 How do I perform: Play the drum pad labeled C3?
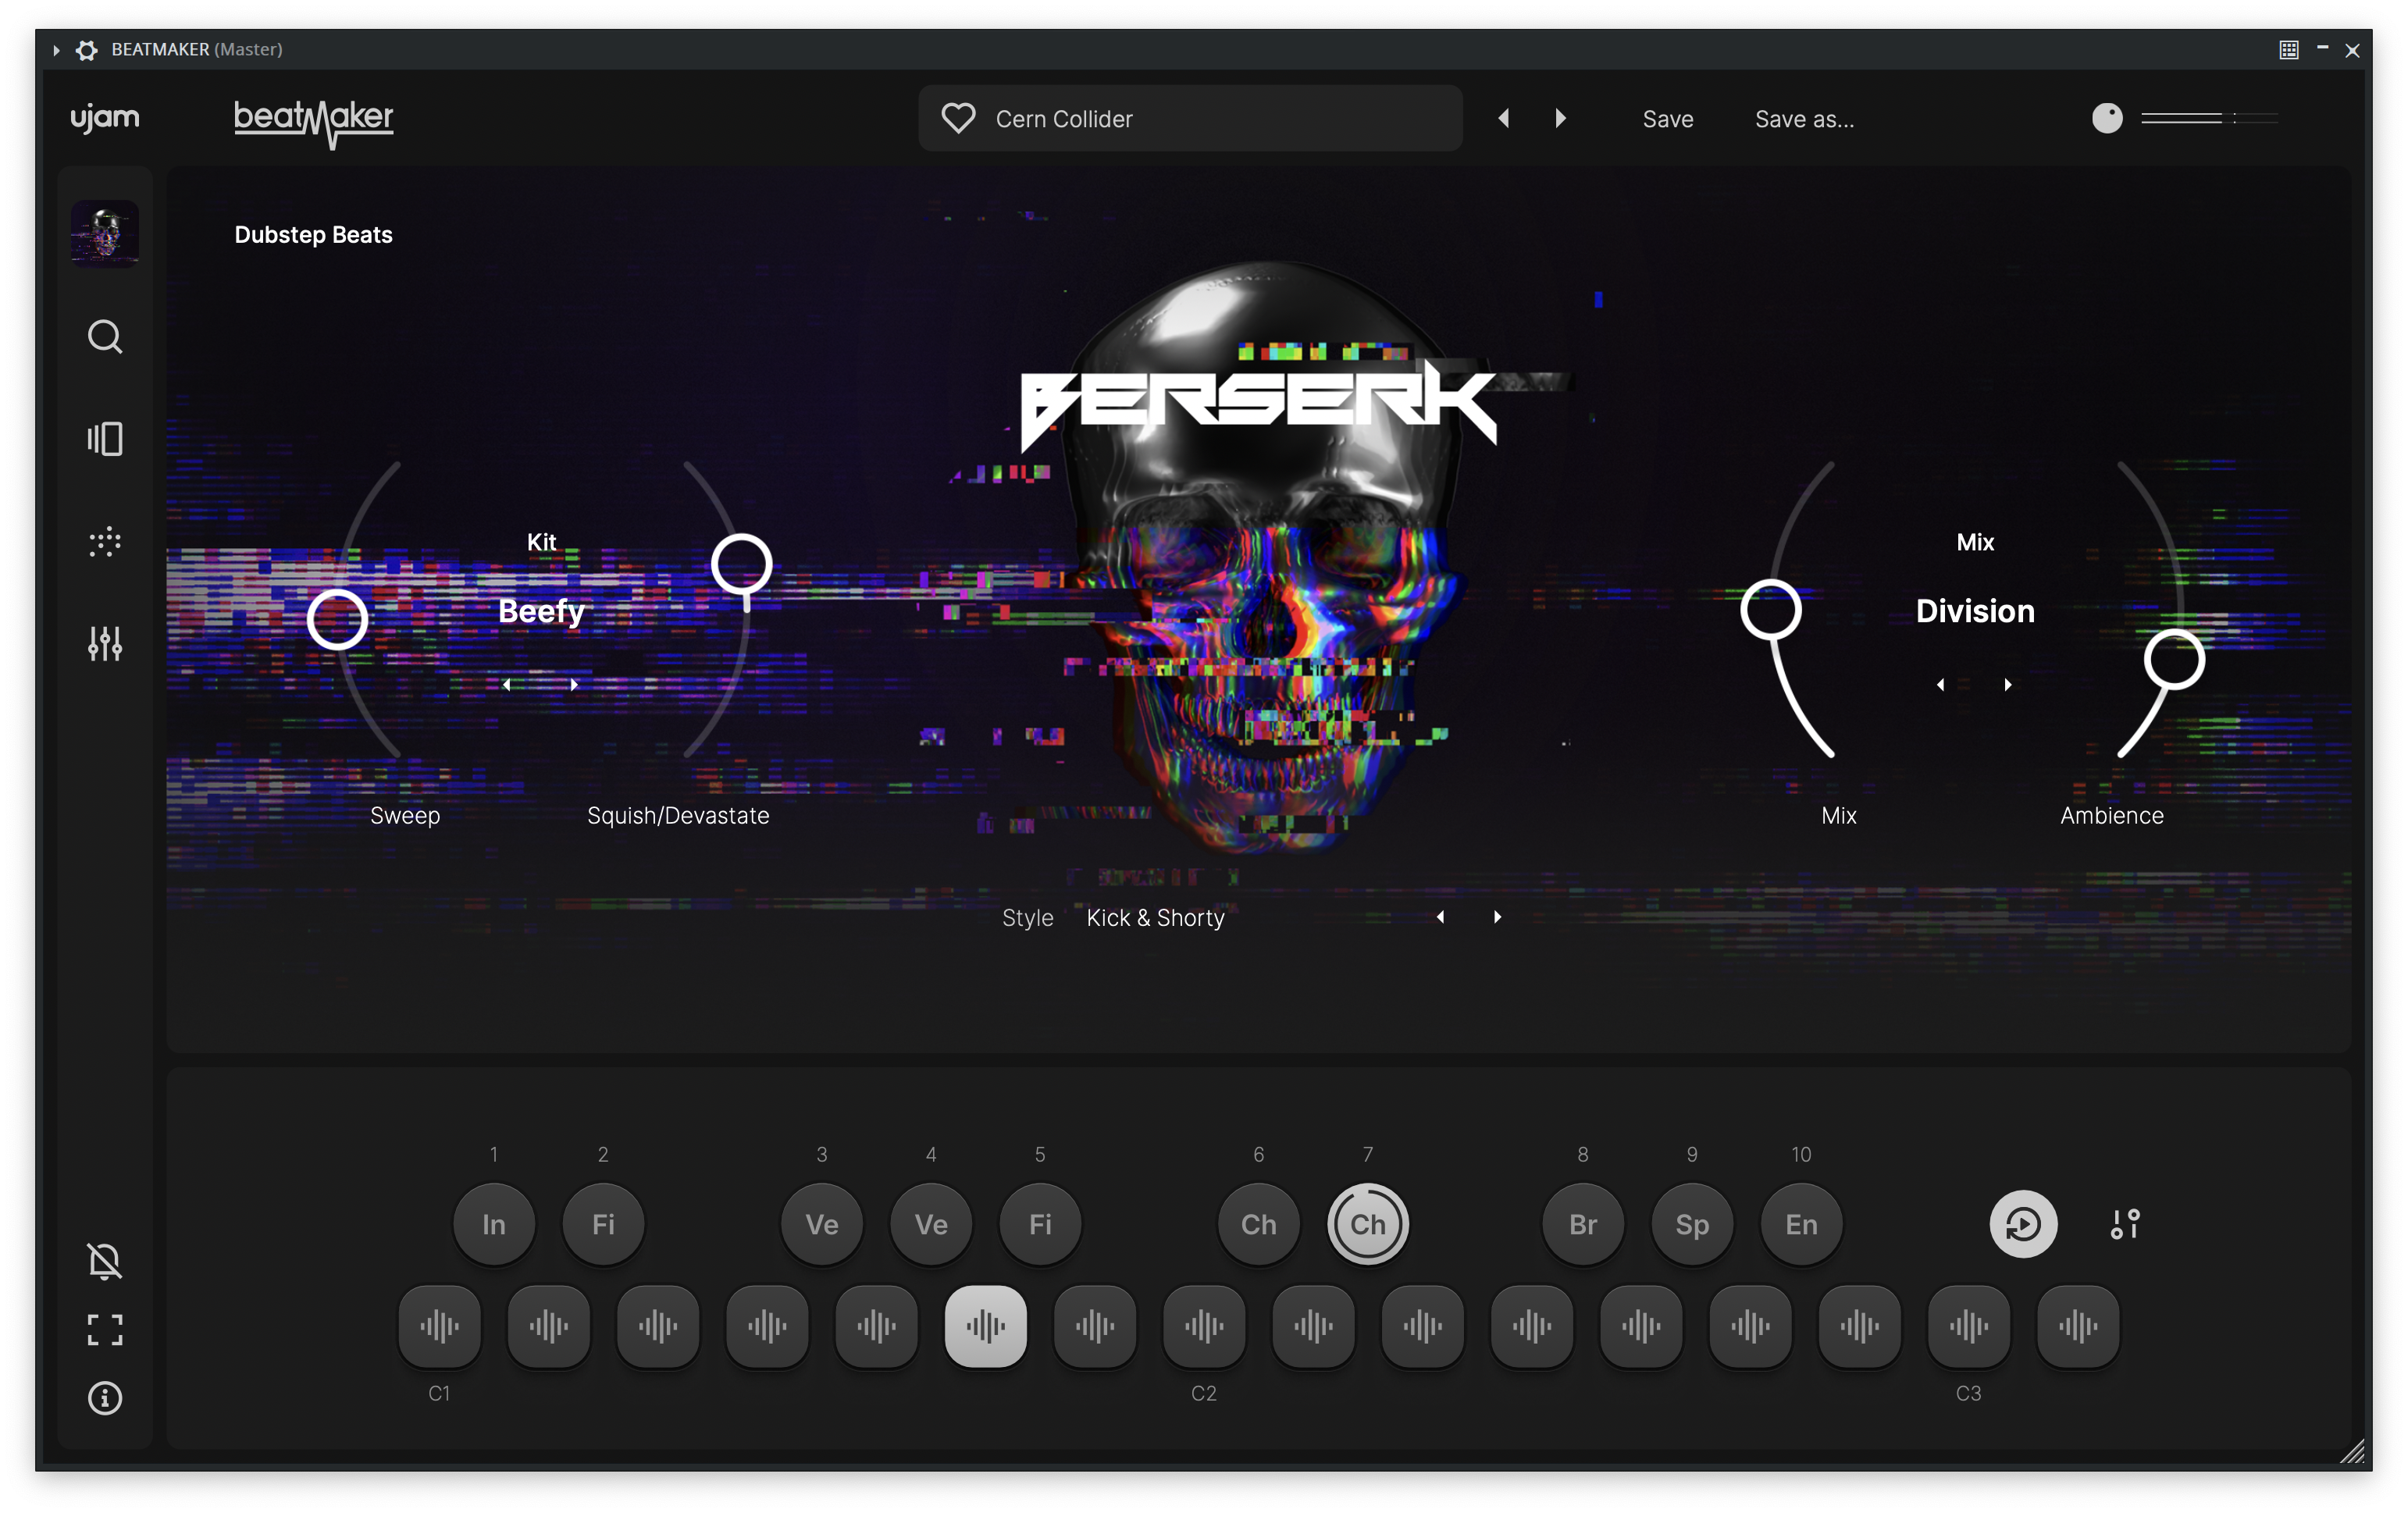click(1968, 1326)
